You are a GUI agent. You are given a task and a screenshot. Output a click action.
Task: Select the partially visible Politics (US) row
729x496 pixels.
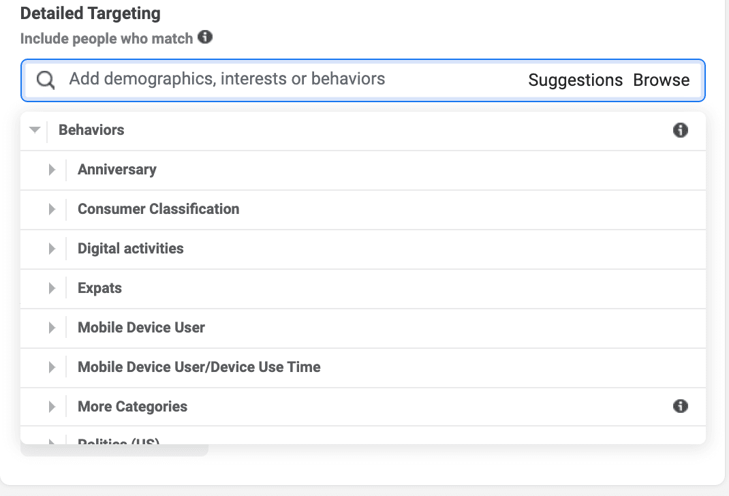(x=119, y=440)
